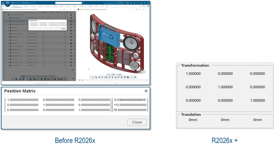The width and height of the screenshot is (274, 149).
Task: Click the blue X icon in the 3D Compose toolbar
Action: pos(135,77)
